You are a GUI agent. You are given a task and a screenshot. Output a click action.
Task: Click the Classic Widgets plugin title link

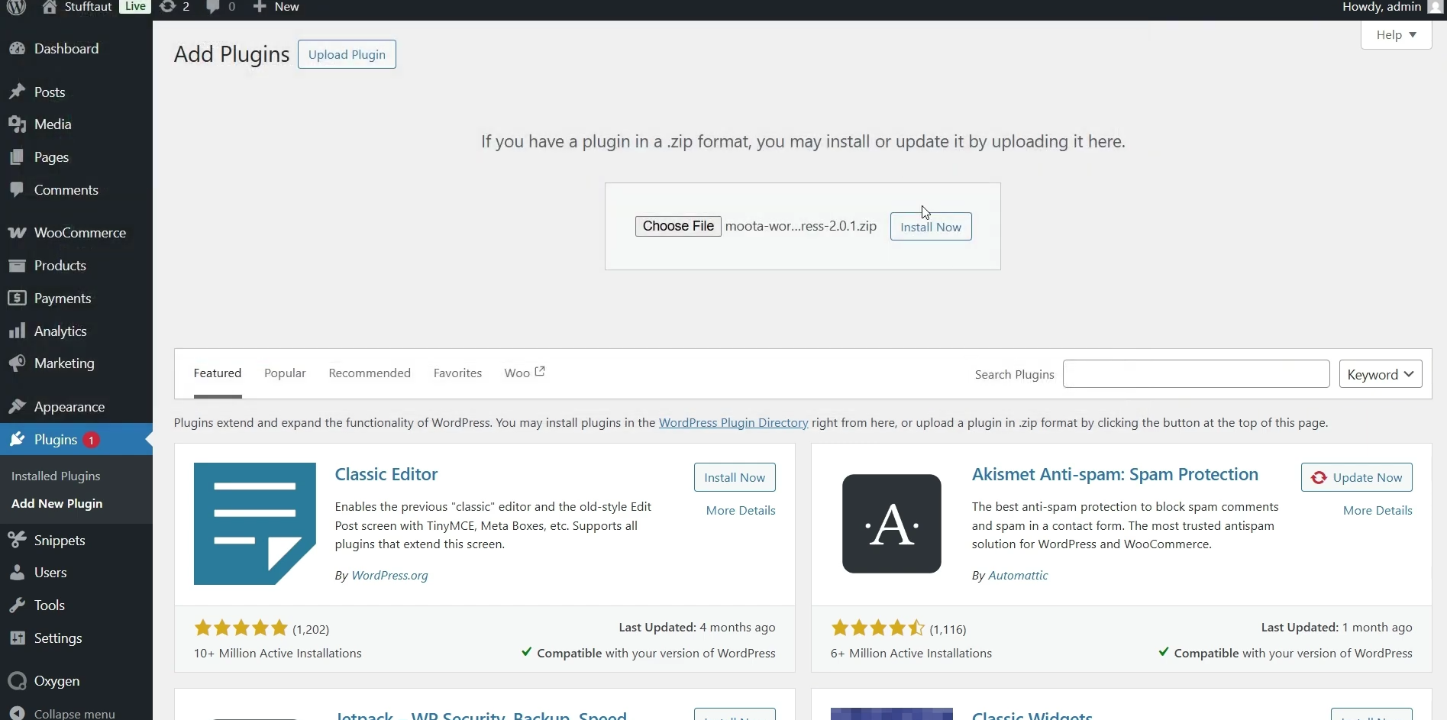click(1032, 715)
